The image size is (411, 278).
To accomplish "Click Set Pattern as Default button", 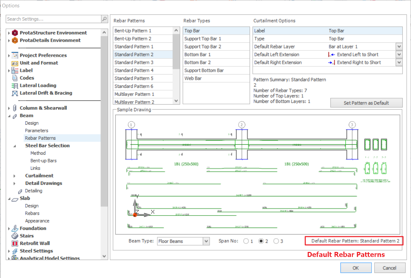I will tap(366, 103).
